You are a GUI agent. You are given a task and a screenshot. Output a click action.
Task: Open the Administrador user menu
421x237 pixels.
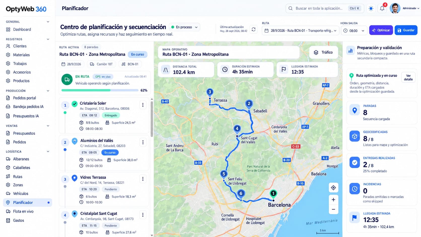[x=411, y=8]
